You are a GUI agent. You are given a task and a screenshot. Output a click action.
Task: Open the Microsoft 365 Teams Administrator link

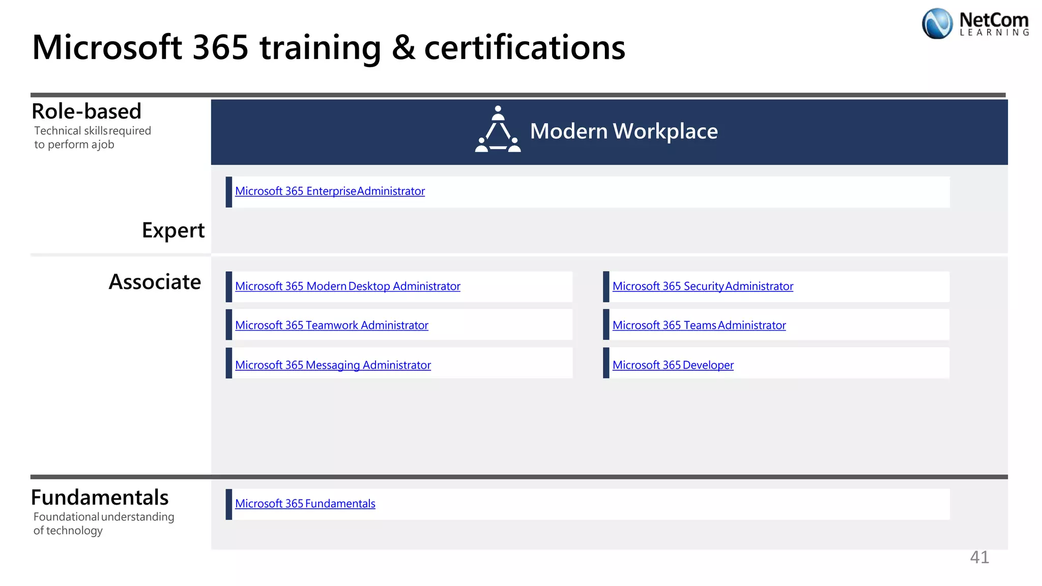[x=699, y=326]
